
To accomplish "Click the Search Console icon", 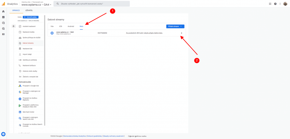I will [x=20, y=125].
